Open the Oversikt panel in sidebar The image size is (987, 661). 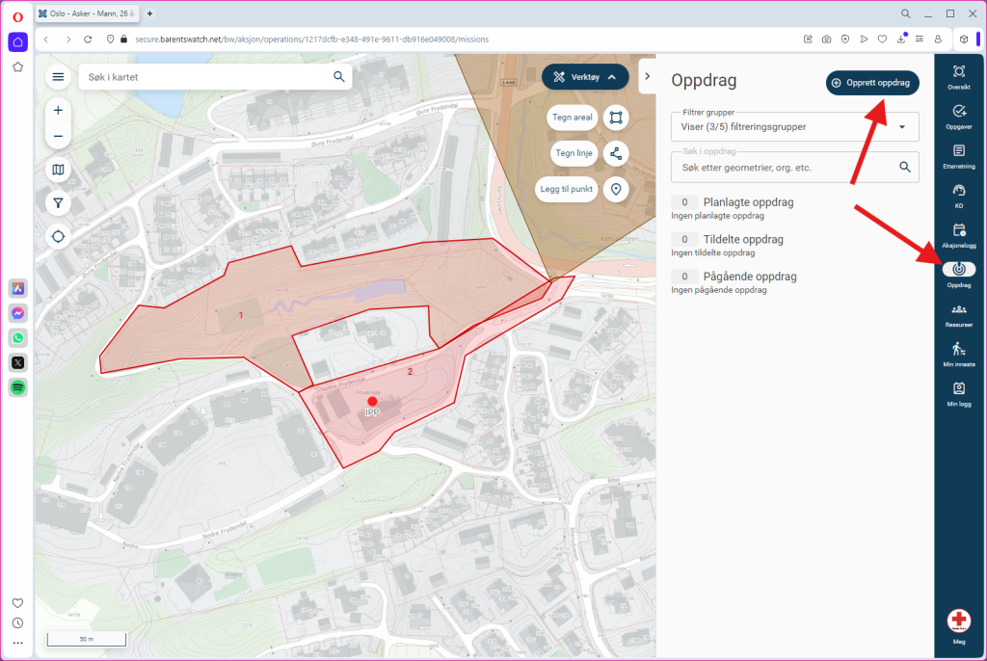point(958,76)
